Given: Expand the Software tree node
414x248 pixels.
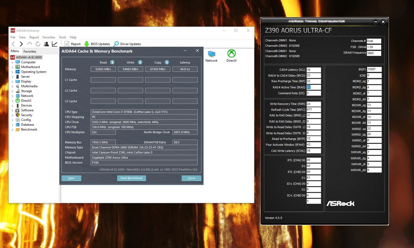Looking at the screenshot, I should [x=12, y=111].
